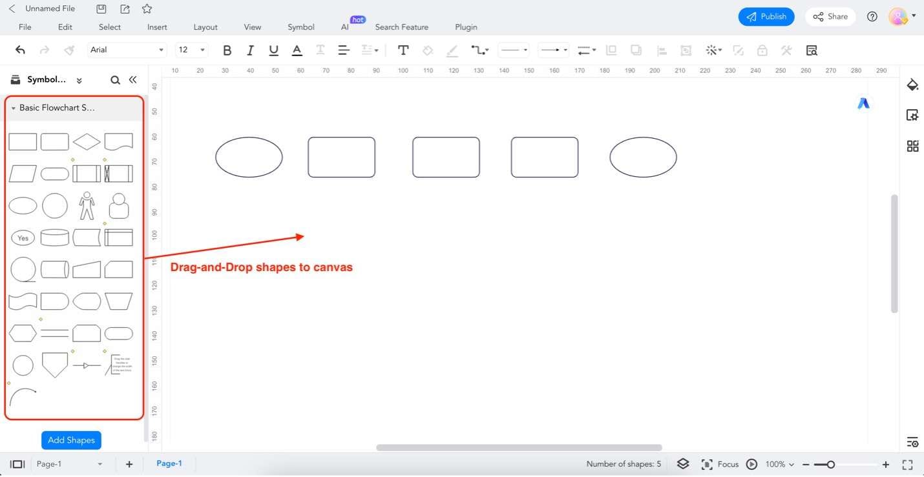Open the arrow style dropdown
Screen dimensions: 924x477
pos(554,50)
